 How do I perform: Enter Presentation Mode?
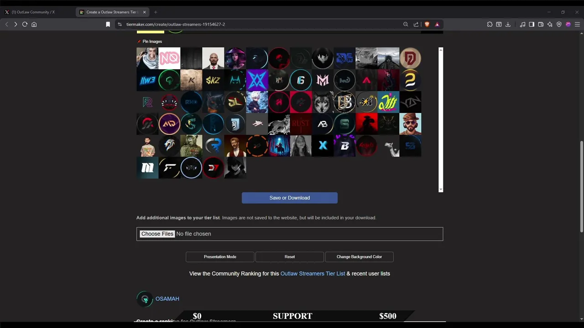[x=220, y=257]
